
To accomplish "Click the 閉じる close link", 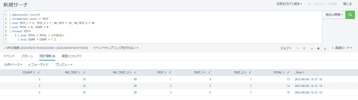I will tap(348, 4).
